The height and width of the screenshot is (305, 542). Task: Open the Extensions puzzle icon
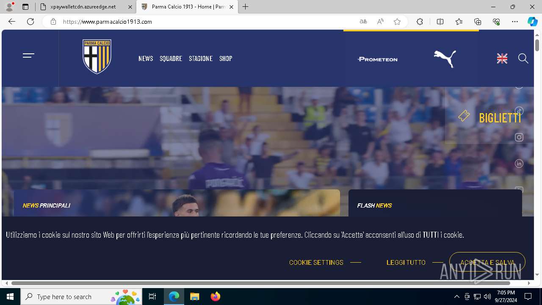[x=420, y=22]
